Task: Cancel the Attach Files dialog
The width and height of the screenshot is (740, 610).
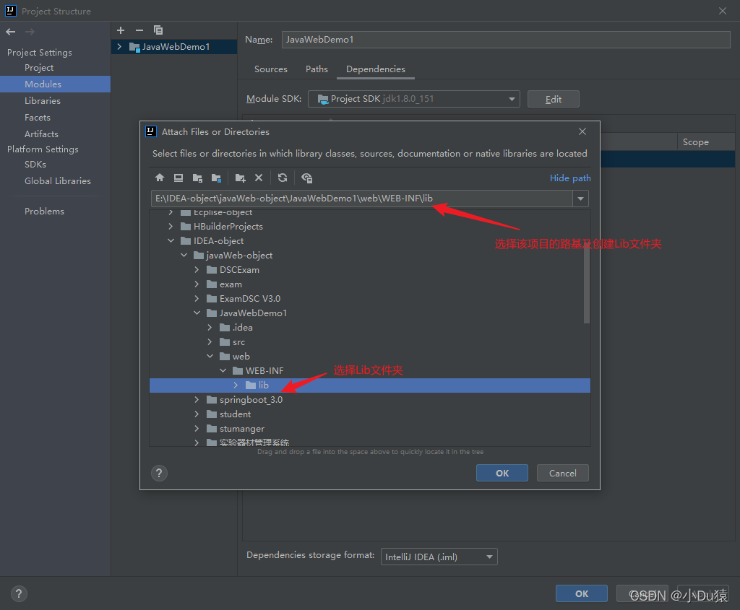Action: [x=562, y=473]
